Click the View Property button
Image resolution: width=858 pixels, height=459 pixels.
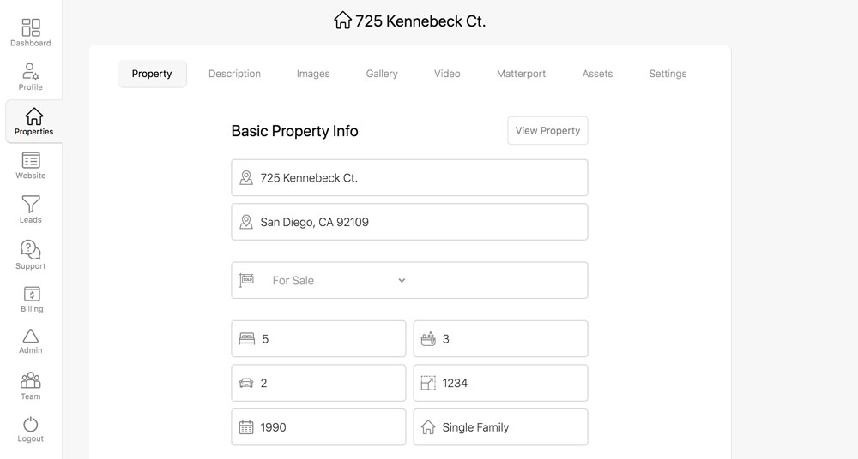[x=547, y=131]
